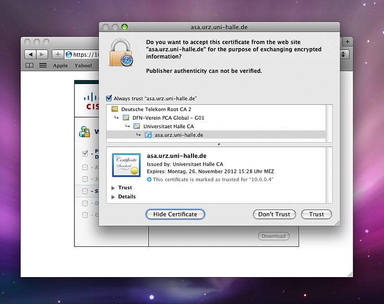This screenshot has width=384, height=304.
Task: Click the "Expires: Montag, 26. November 2012" line
Action: pos(210,171)
